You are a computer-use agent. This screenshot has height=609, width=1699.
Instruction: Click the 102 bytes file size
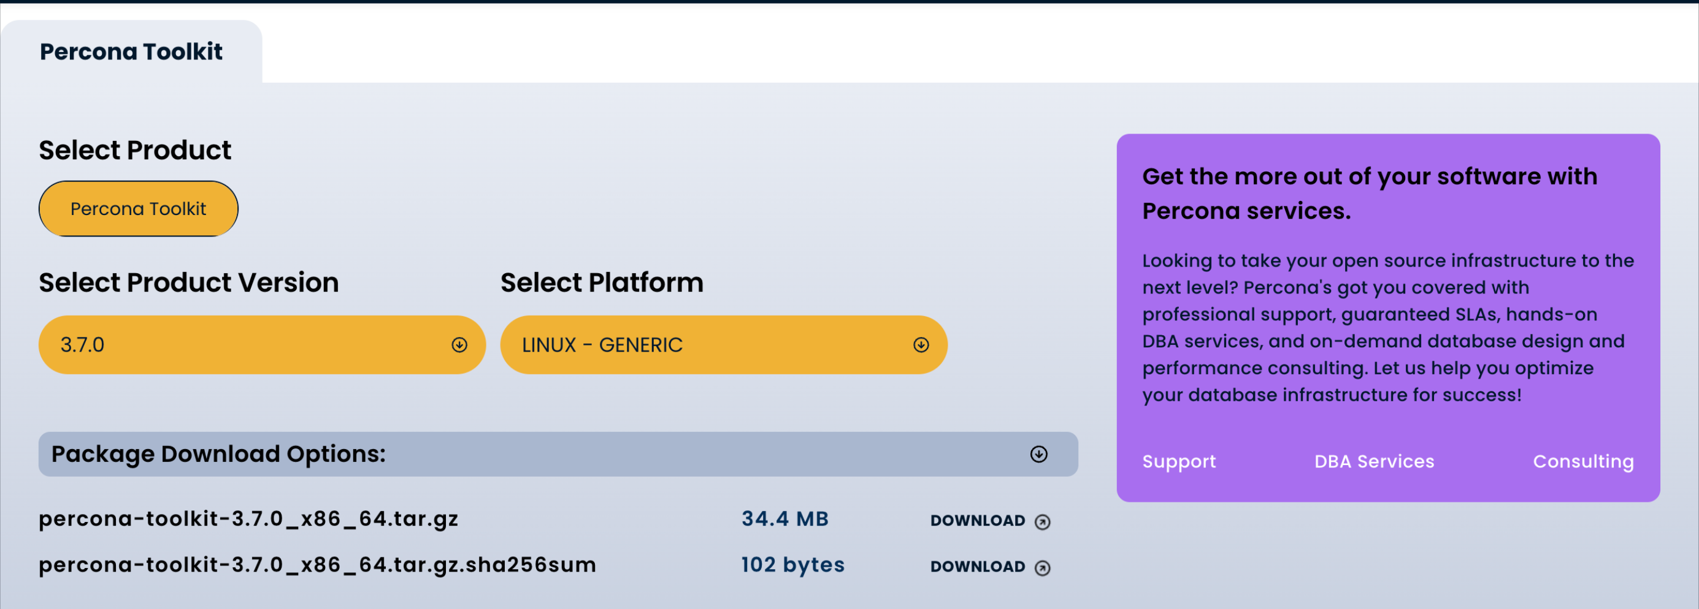tap(793, 565)
